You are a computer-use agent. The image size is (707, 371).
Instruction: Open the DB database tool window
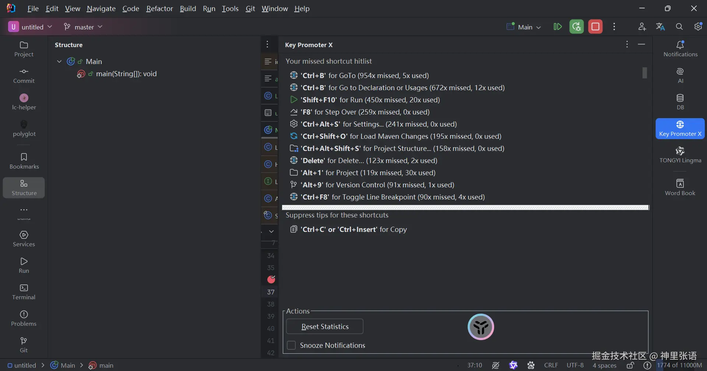click(x=680, y=102)
